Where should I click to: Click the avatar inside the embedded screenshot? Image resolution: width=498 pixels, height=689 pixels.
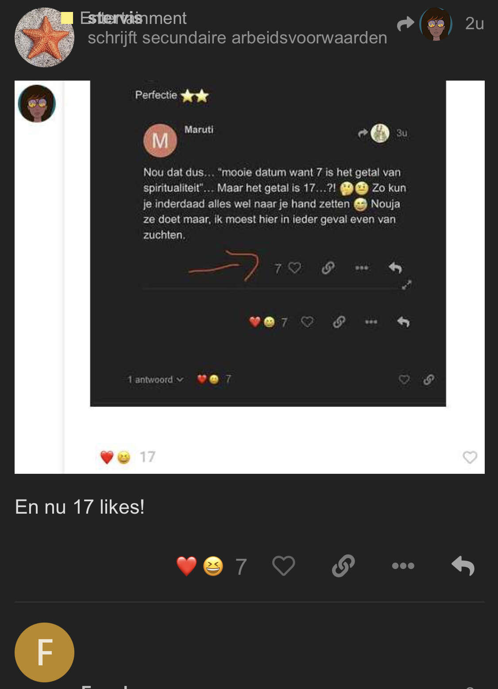(37, 104)
